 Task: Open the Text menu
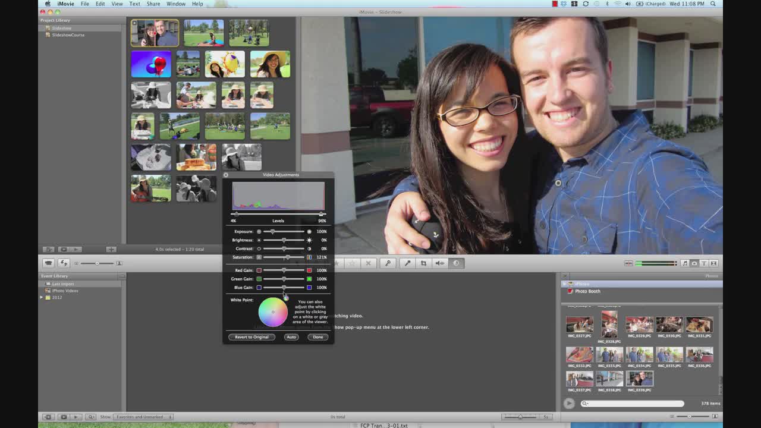134,4
